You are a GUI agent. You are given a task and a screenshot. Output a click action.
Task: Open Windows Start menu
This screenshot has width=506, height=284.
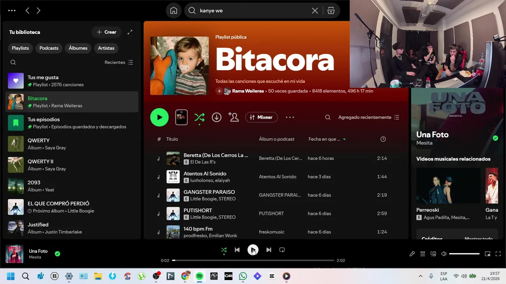coord(11,276)
